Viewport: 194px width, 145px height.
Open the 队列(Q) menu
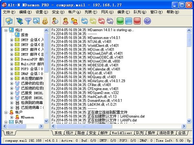(140, 12)
